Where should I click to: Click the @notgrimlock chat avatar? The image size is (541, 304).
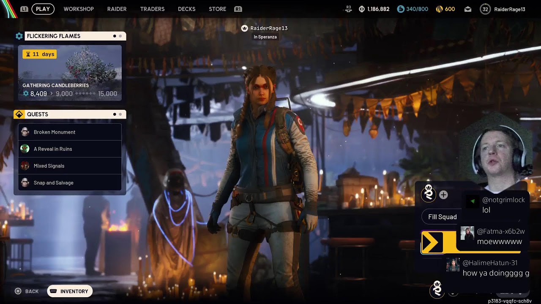[x=472, y=201]
